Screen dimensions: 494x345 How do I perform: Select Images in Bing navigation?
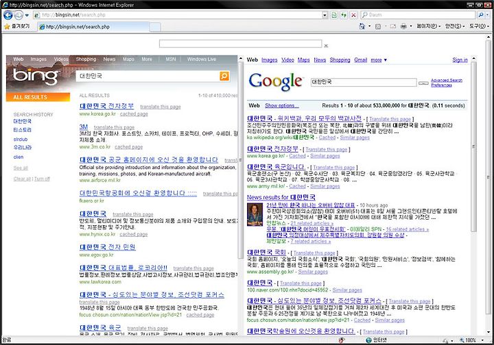pos(38,59)
